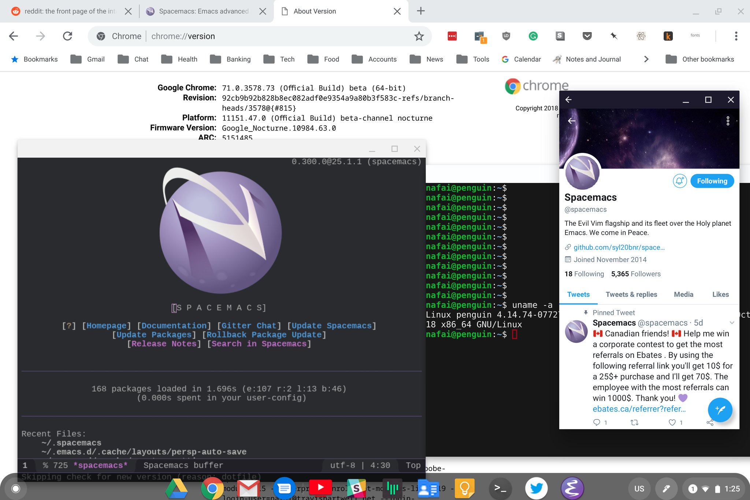Open the Pocket extension icon
This screenshot has width=750, height=500.
point(587,36)
